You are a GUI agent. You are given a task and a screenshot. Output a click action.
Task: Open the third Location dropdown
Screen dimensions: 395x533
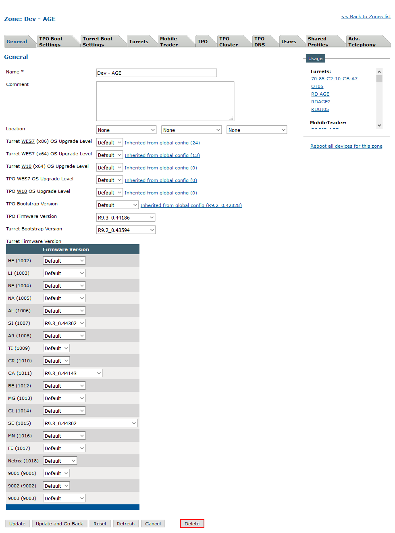click(257, 130)
